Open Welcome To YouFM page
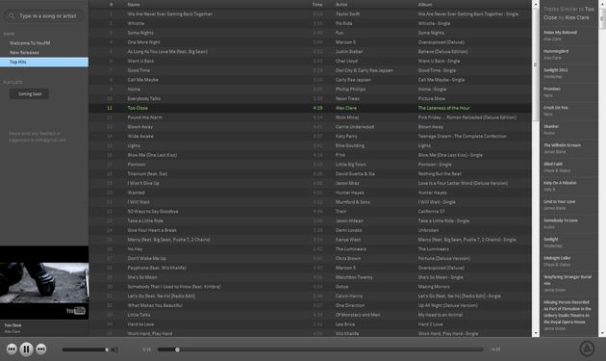606x361 pixels. [30, 43]
